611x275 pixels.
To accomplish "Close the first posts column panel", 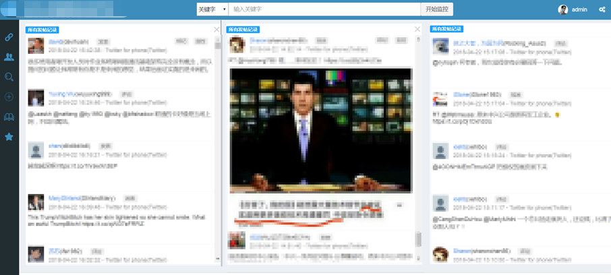I will (x=216, y=30).
